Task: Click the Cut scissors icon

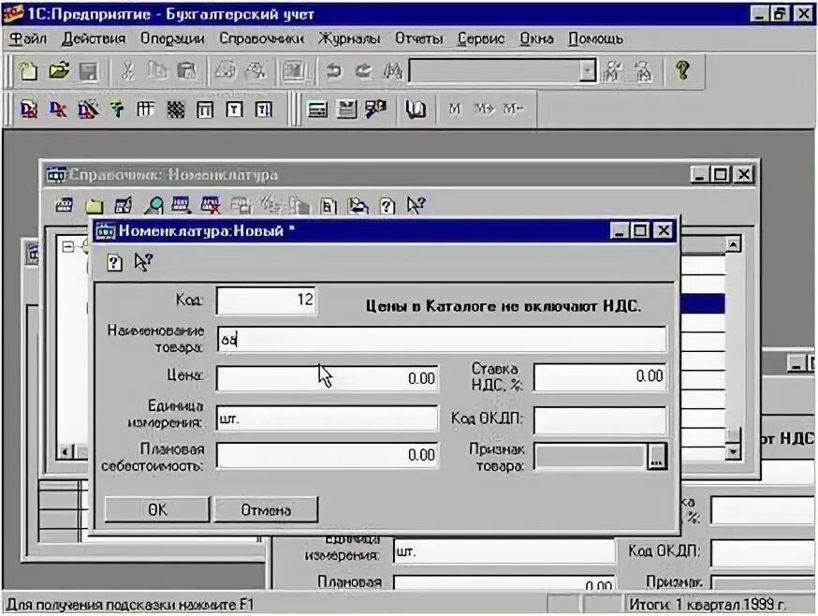Action: [x=127, y=70]
